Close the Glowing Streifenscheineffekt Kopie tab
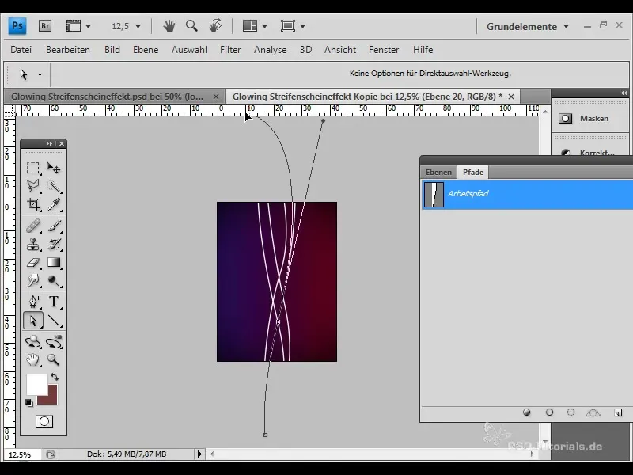 [511, 97]
